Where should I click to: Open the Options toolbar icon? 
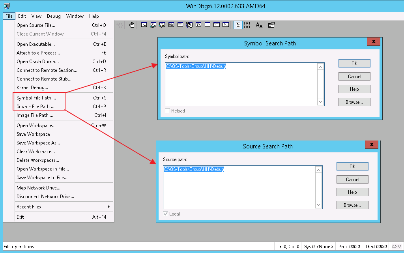pyautogui.click(x=271, y=25)
